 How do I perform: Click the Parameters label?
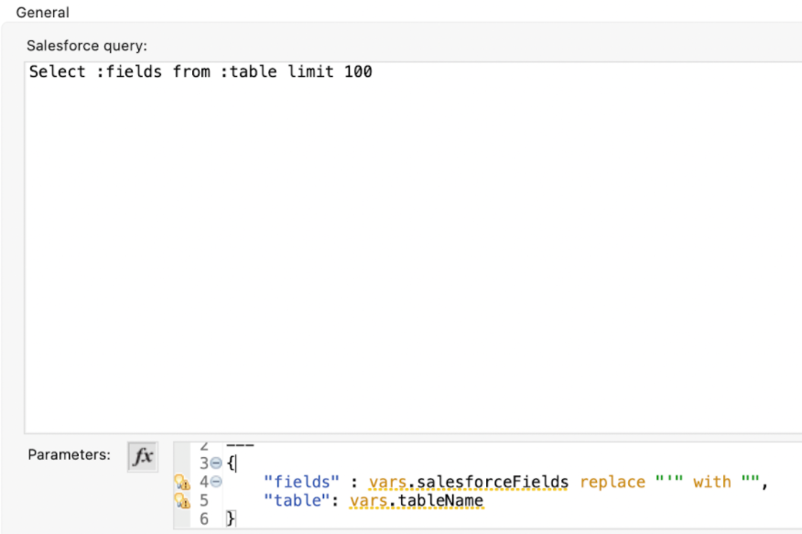pos(69,454)
